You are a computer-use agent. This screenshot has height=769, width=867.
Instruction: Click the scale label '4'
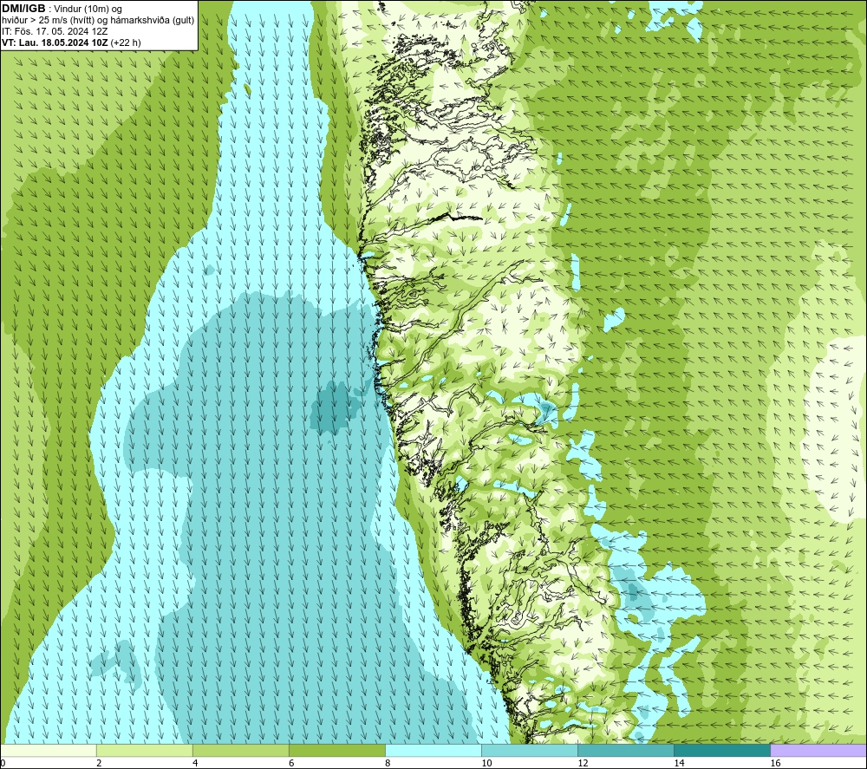point(195,764)
